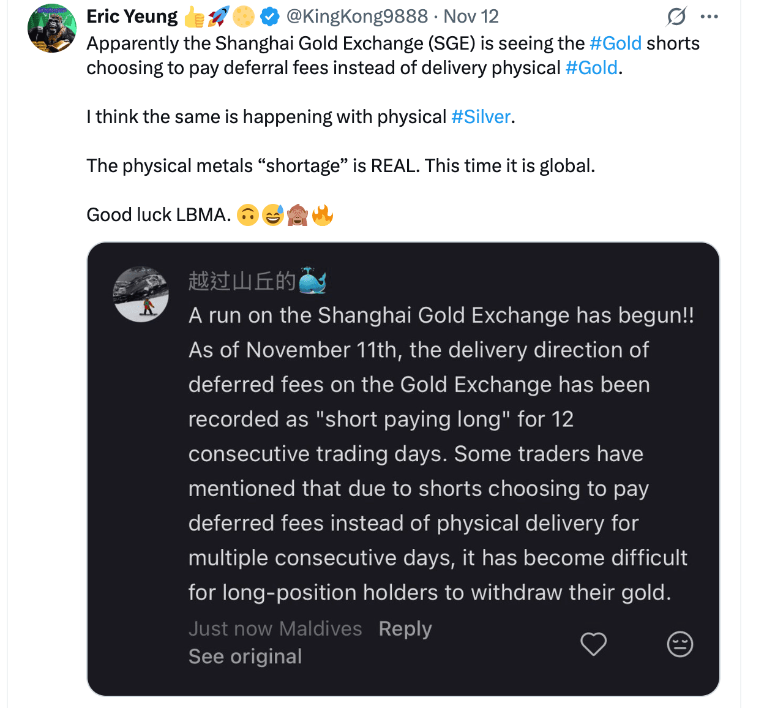
Task: Click the blue verified checkmark badge
Action: coord(270,17)
